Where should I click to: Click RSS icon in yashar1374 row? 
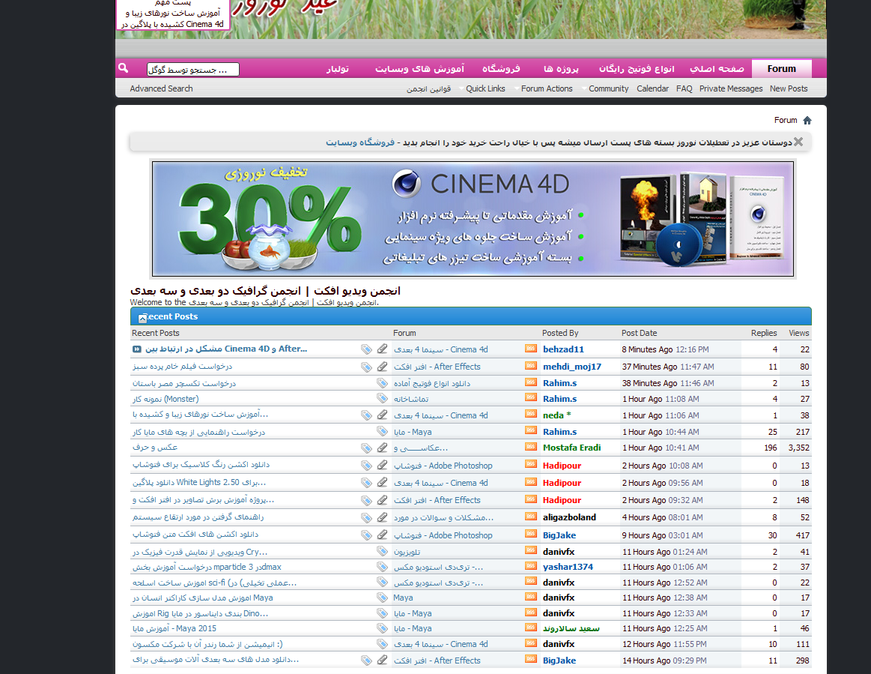(530, 566)
